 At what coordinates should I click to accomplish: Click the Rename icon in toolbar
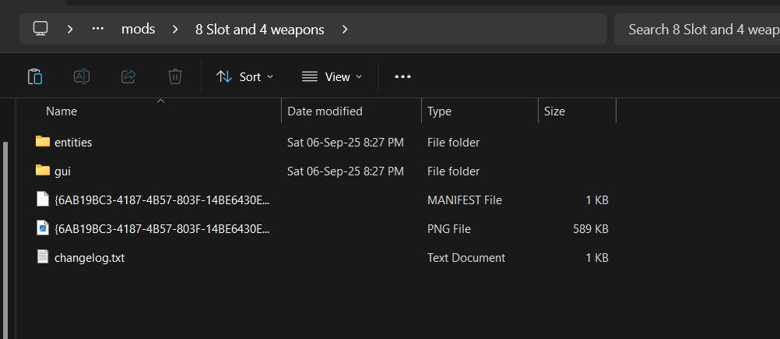[x=82, y=76]
